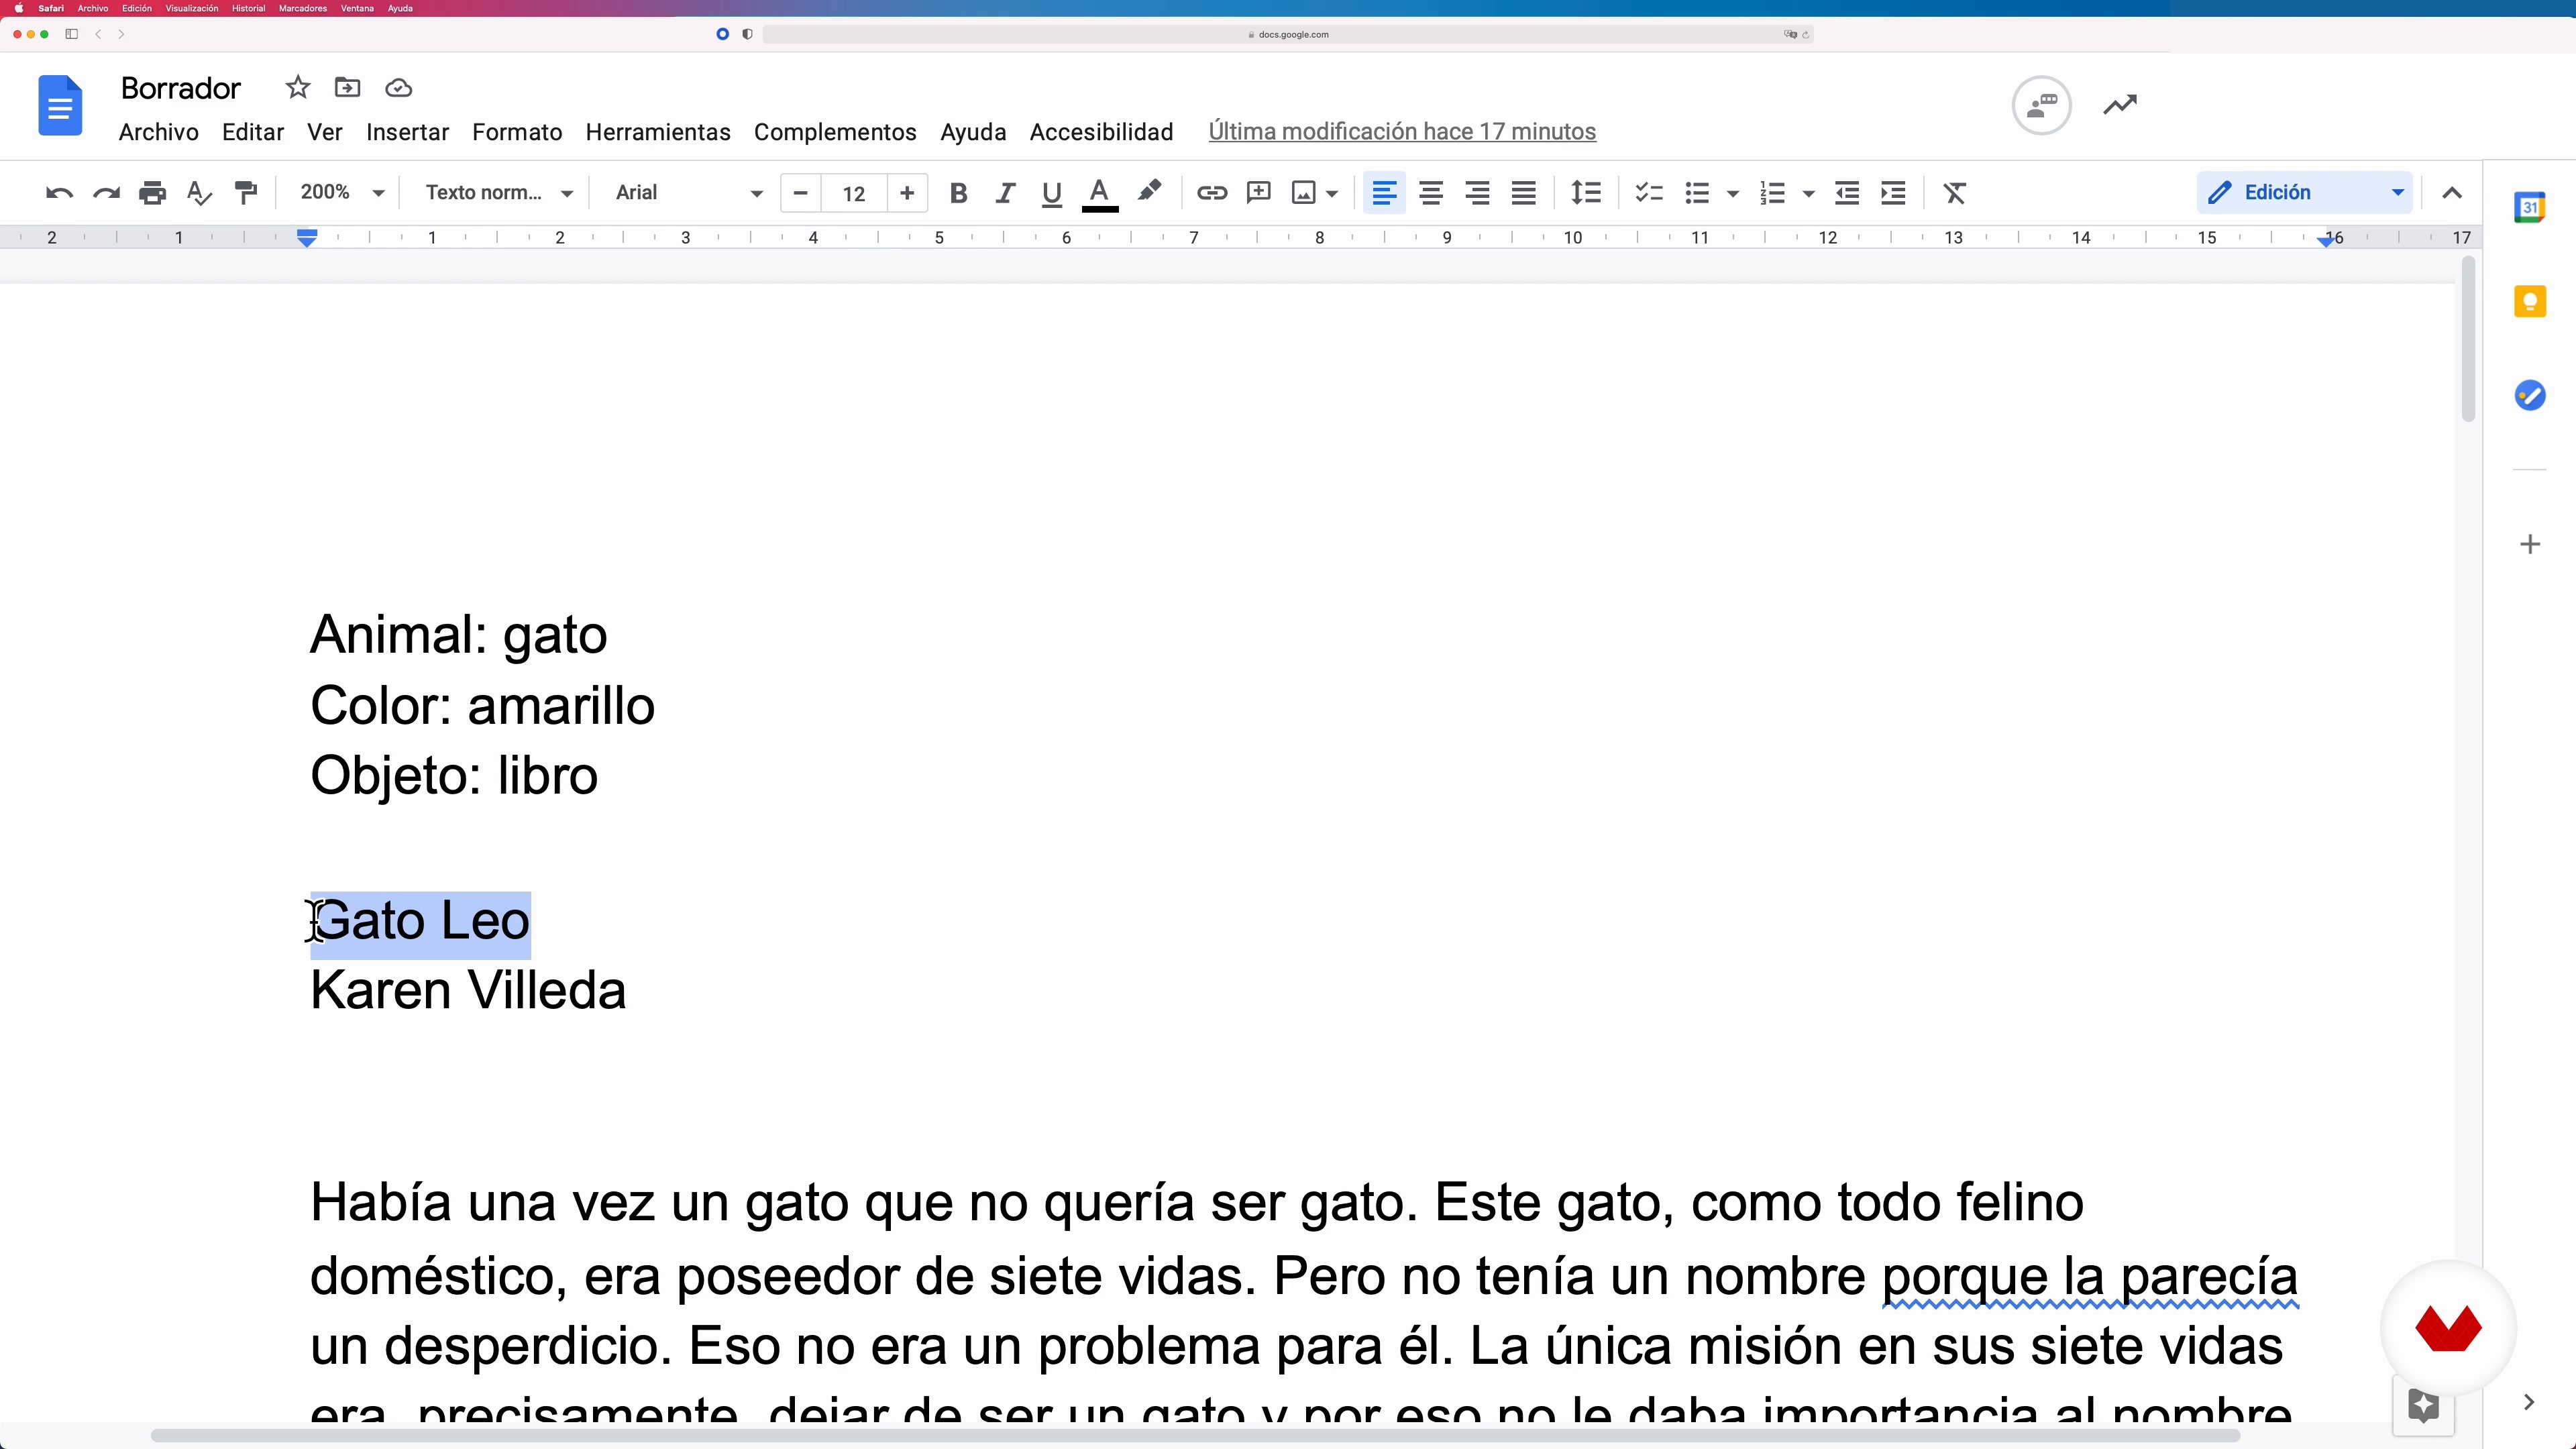
Task: Open Última modificación version history link
Action: point(1402,132)
